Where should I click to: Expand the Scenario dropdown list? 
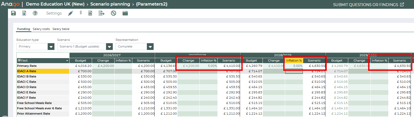(x=109, y=47)
